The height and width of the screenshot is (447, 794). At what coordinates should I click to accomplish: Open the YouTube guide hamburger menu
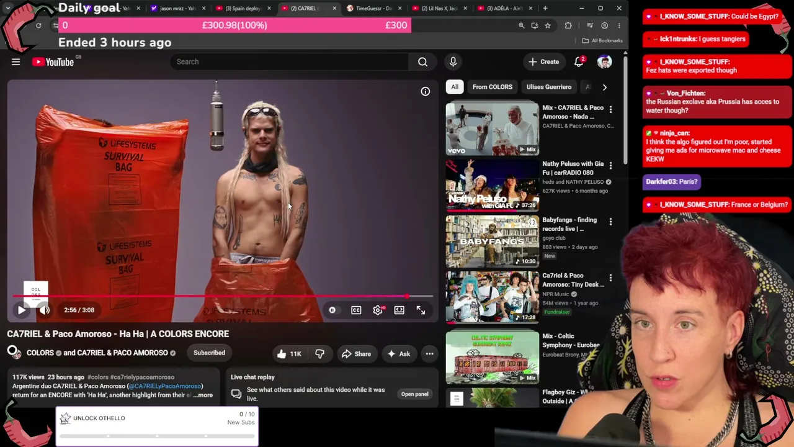click(x=16, y=61)
